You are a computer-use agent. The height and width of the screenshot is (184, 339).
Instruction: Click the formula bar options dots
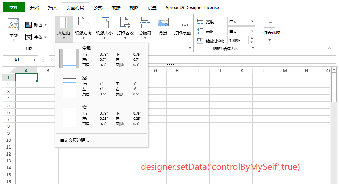pos(43,60)
